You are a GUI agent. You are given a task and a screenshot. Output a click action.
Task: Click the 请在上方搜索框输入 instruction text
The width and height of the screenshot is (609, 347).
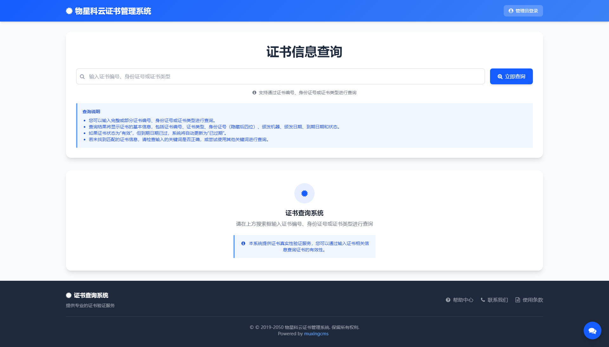[x=304, y=224]
